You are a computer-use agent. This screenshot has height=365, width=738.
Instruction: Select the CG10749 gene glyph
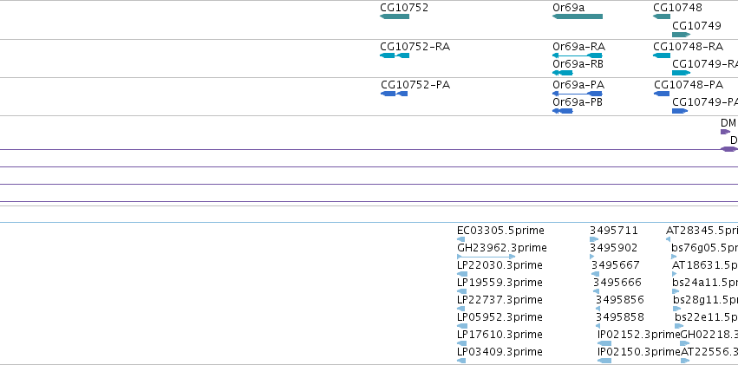[x=681, y=35]
